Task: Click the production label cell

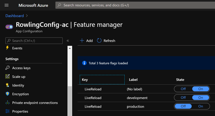Action: [x=135, y=107]
